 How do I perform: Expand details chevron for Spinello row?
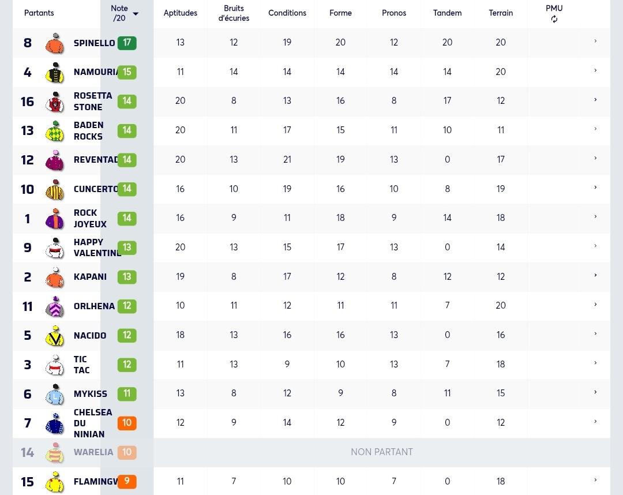click(x=595, y=41)
